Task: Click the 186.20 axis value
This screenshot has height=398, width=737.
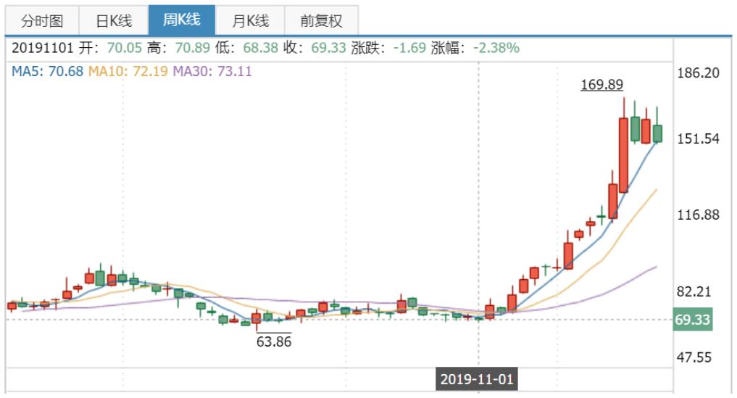Action: (698, 73)
